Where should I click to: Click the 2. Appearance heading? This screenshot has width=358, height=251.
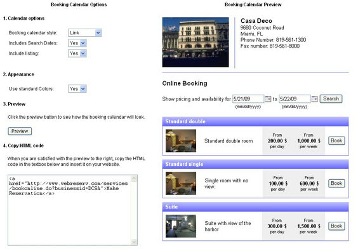pyautogui.click(x=18, y=74)
